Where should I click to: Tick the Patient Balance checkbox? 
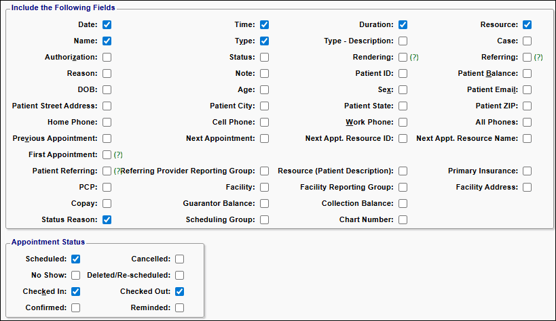pyautogui.click(x=527, y=74)
